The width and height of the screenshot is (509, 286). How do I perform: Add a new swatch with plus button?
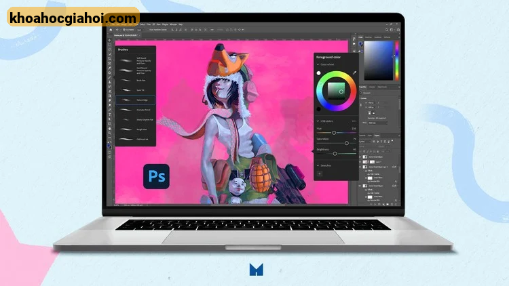point(320,173)
